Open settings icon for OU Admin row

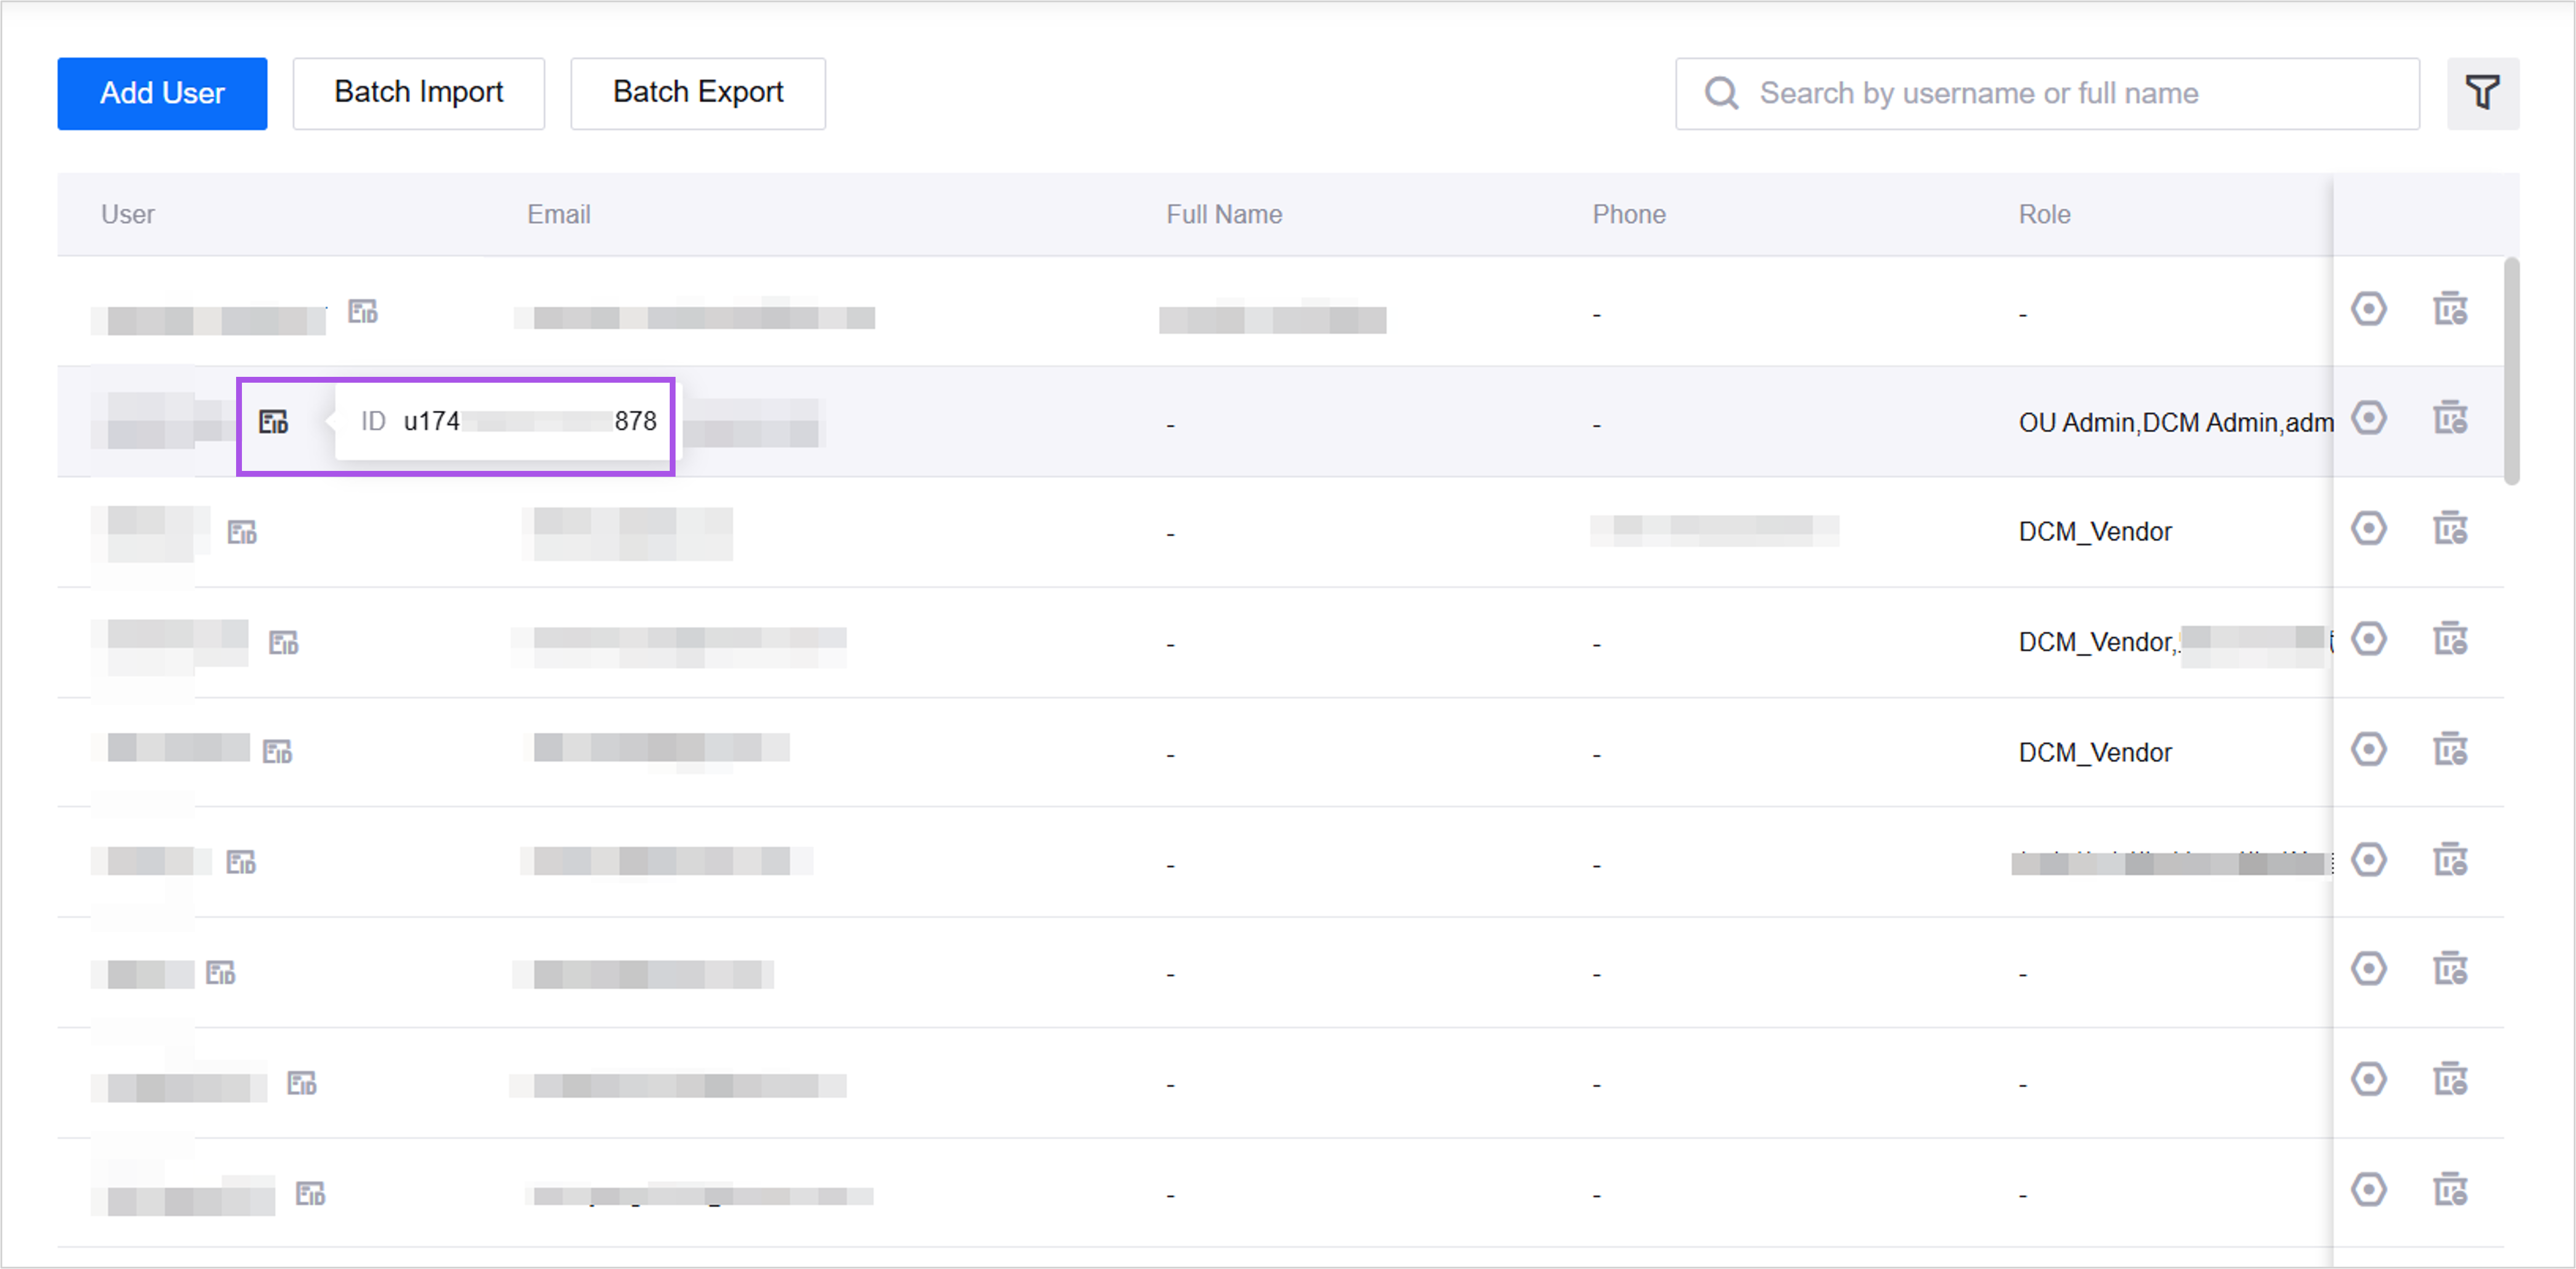coord(2368,418)
